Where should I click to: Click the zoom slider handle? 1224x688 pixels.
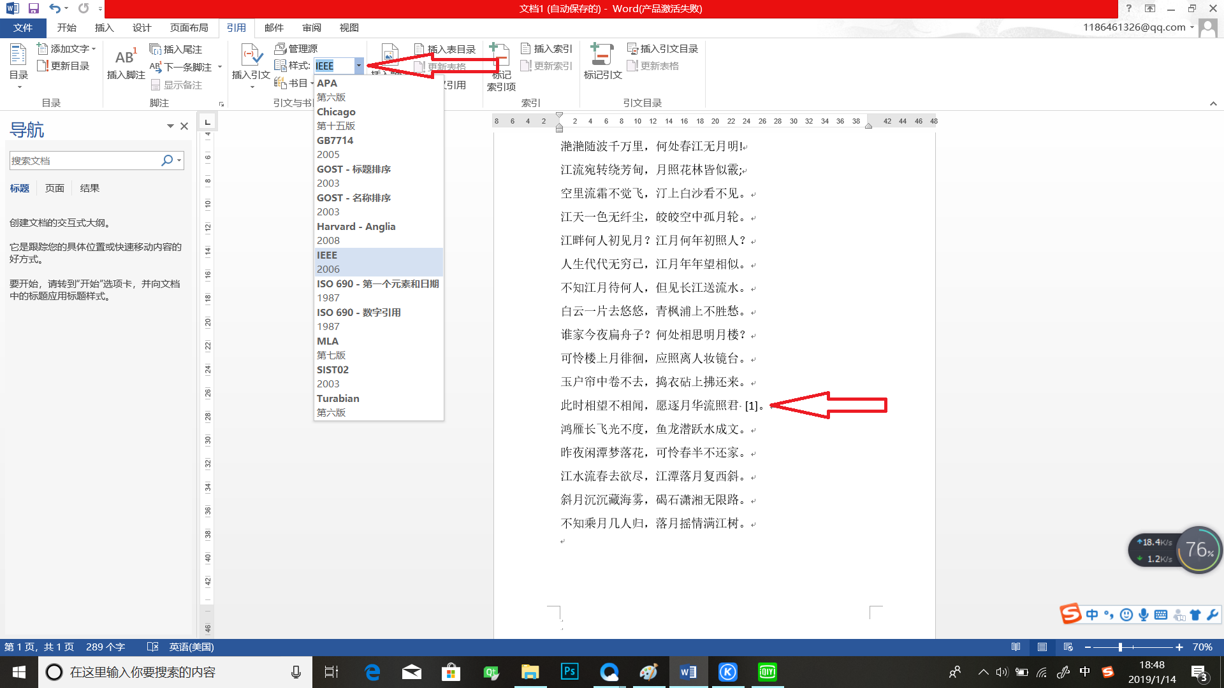point(1120,647)
